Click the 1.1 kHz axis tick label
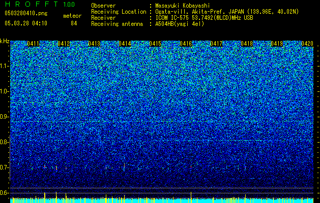 click(x=4, y=66)
